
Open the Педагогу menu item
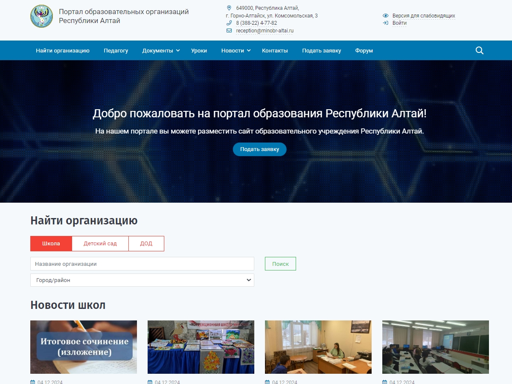point(116,50)
